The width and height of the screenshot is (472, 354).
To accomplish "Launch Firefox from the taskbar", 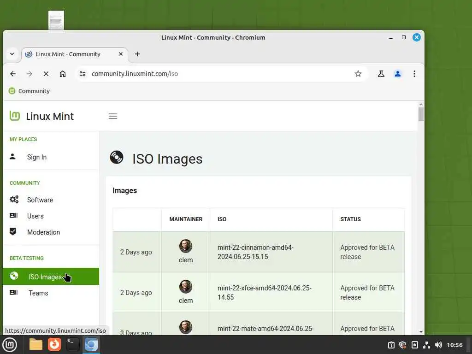I will tap(54, 345).
